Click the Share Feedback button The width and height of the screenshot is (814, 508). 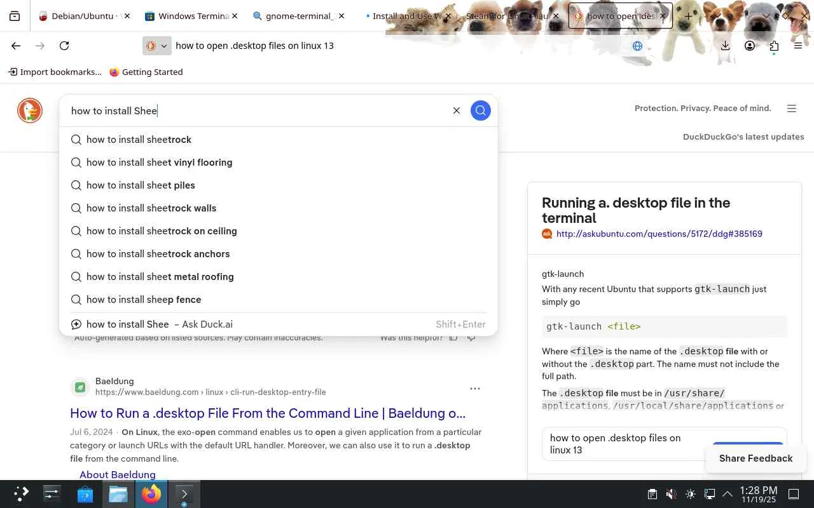tap(755, 458)
